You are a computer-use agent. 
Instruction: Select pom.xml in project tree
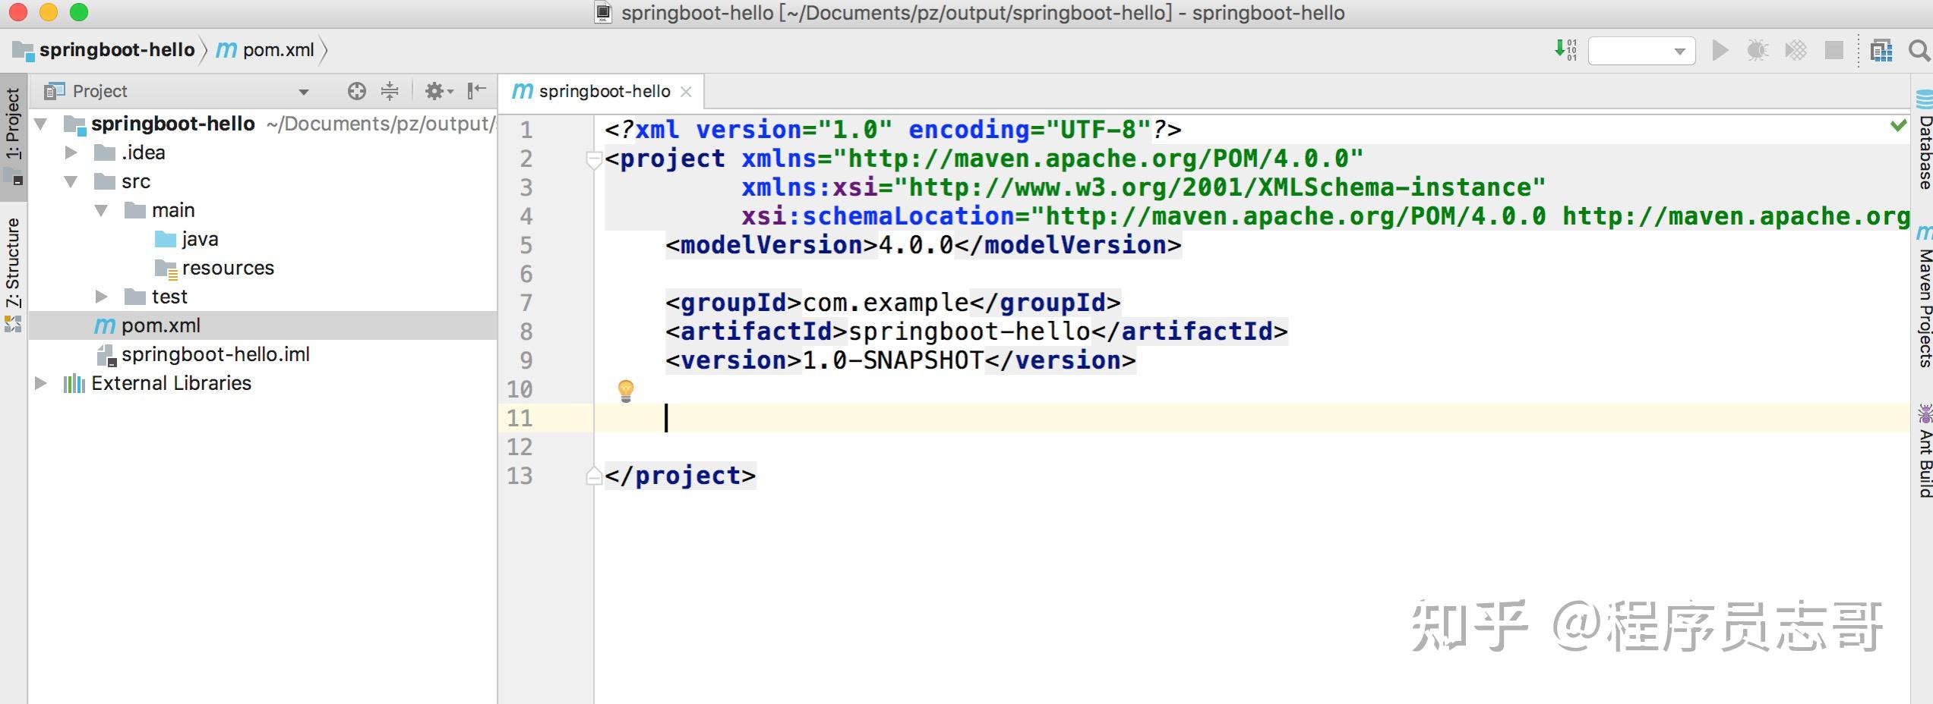click(263, 325)
